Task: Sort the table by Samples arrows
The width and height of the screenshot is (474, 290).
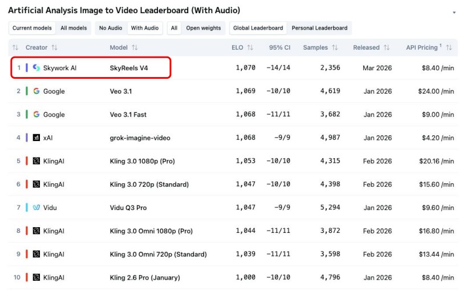Action: click(x=335, y=47)
